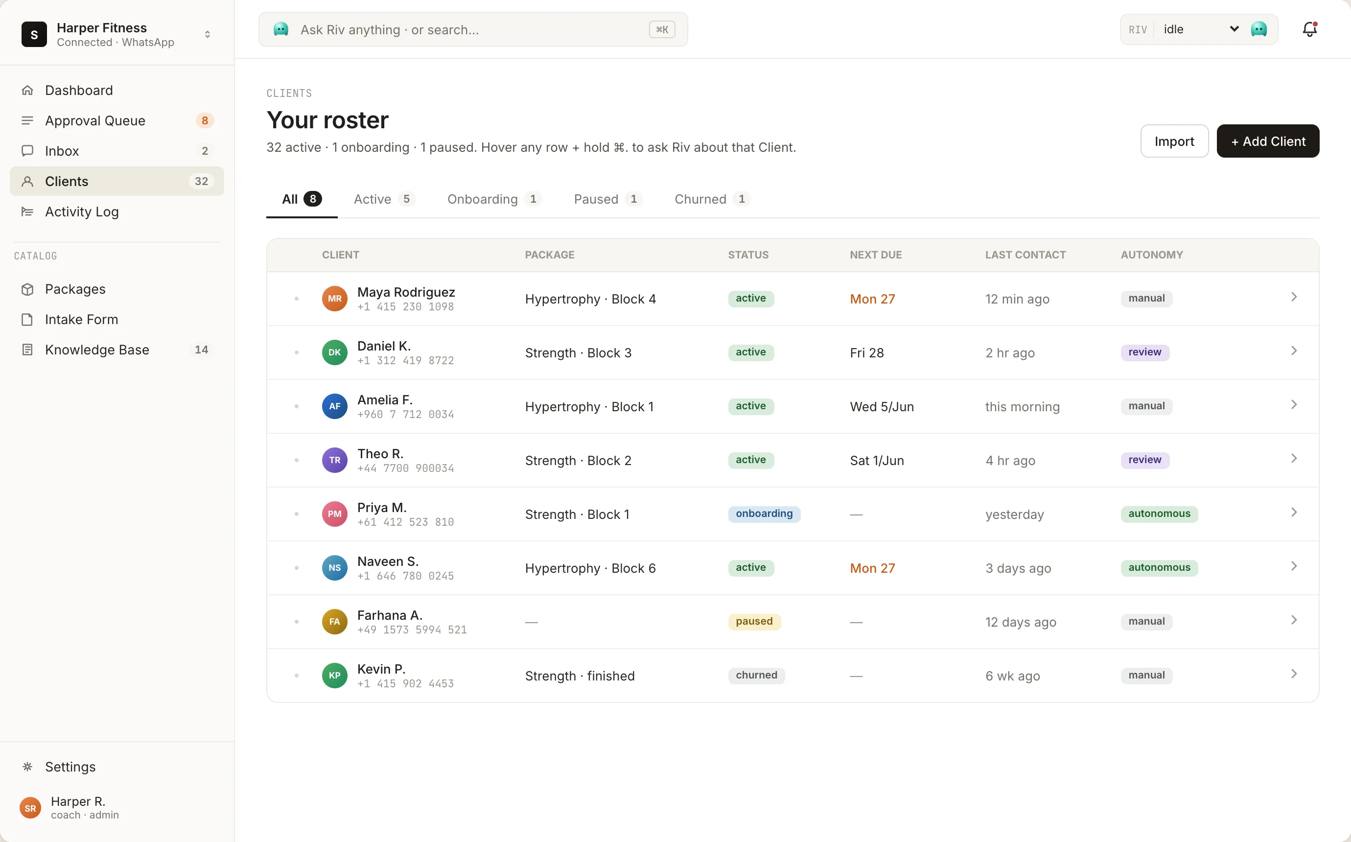Switch to the Onboarding tab
This screenshot has height=842, width=1351.
point(494,199)
